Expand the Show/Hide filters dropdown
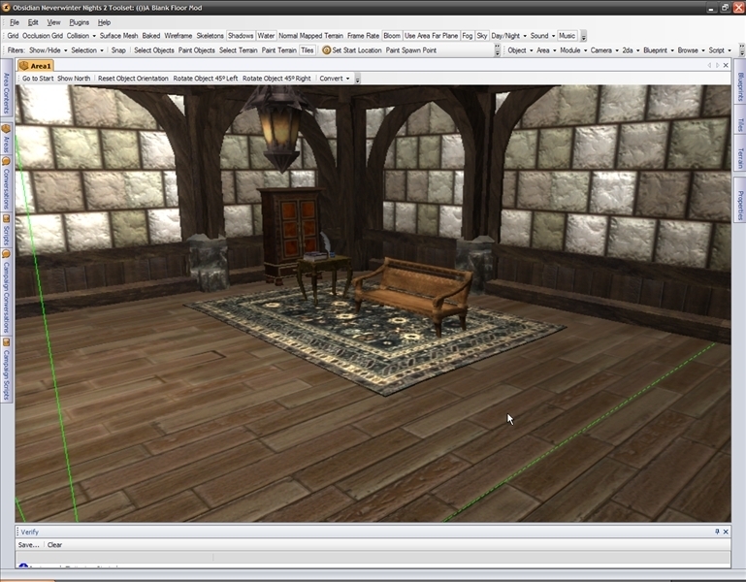This screenshot has width=746, height=582. click(48, 50)
